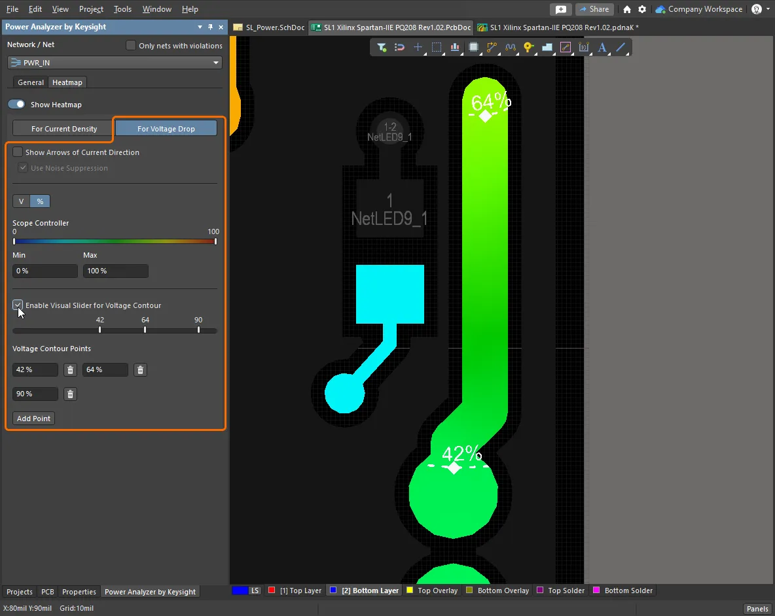
Task: Open the Tools menu
Action: 122,9
